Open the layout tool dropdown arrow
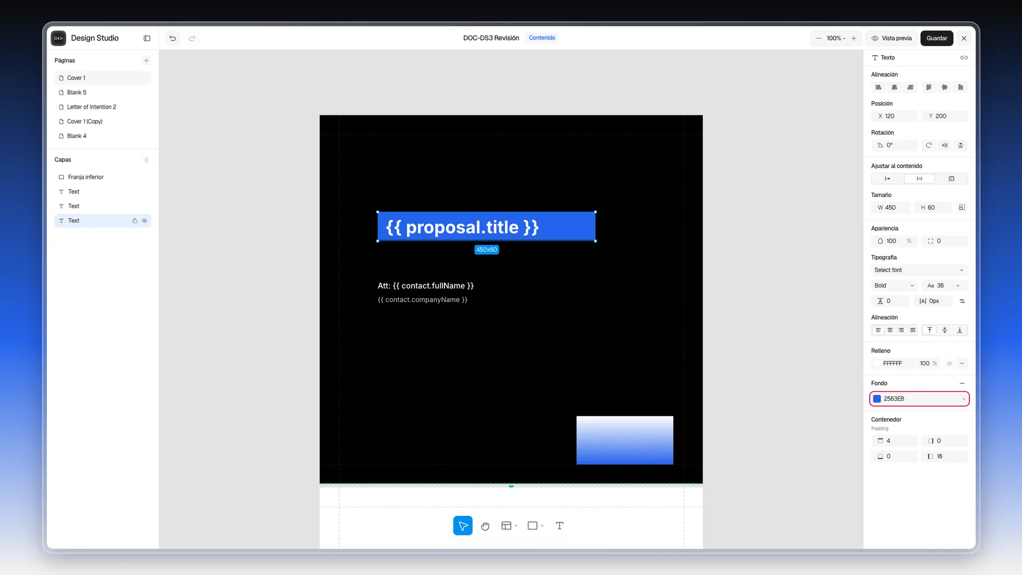 [x=516, y=526]
